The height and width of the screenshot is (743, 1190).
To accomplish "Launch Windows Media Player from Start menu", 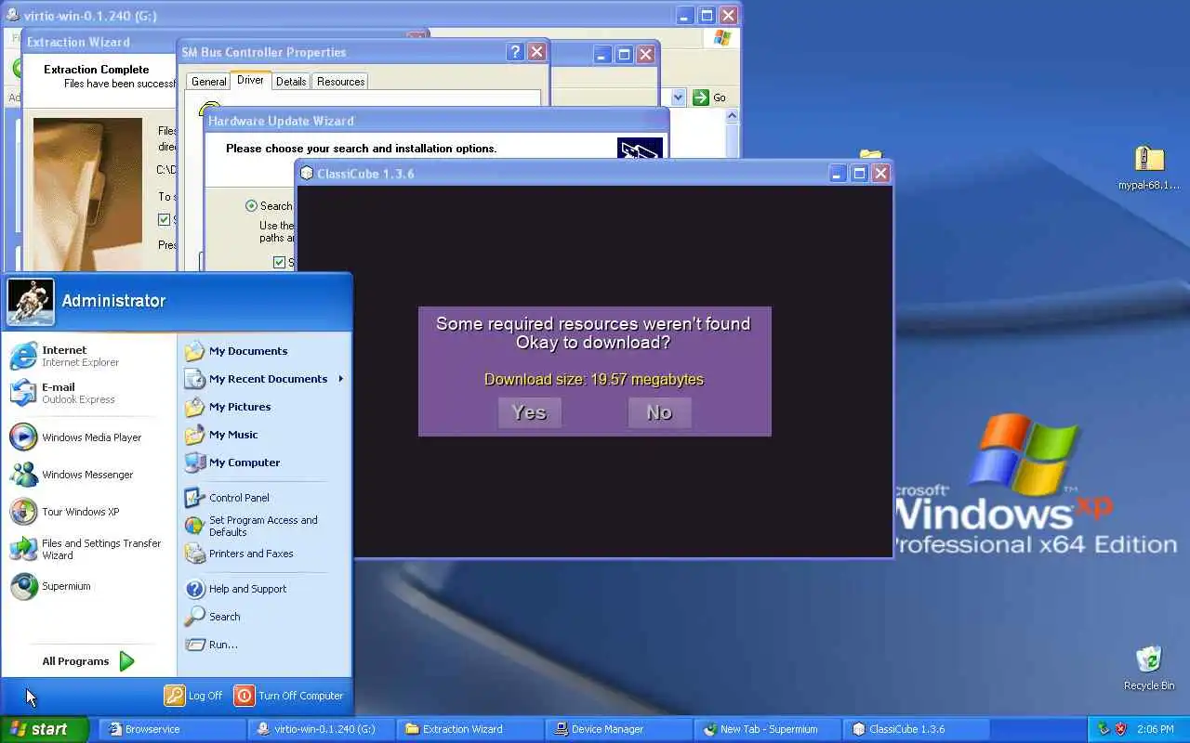I will pos(89,437).
